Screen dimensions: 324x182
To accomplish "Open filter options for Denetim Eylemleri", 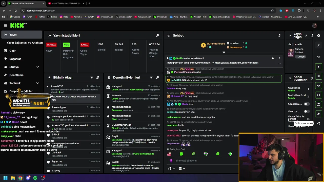I will point(151,78).
